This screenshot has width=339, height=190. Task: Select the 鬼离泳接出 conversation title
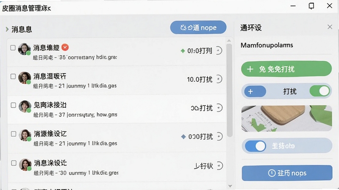click(50, 105)
